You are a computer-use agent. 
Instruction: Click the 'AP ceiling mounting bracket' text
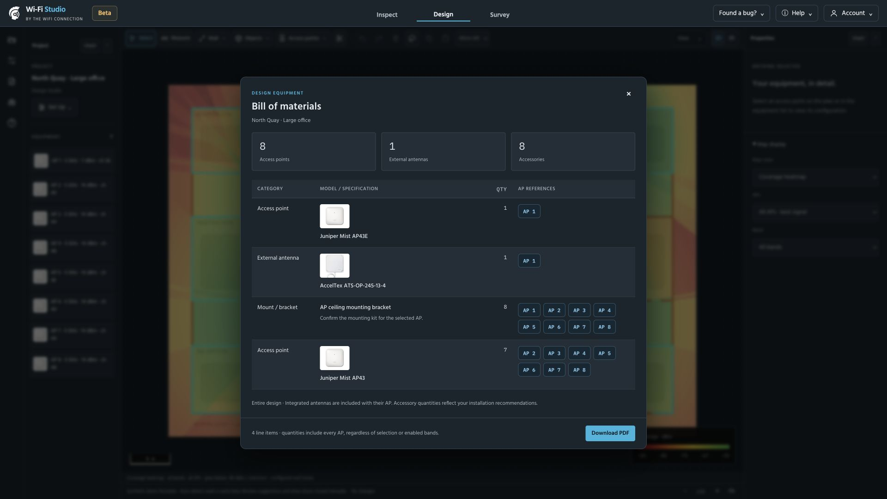[x=355, y=307]
